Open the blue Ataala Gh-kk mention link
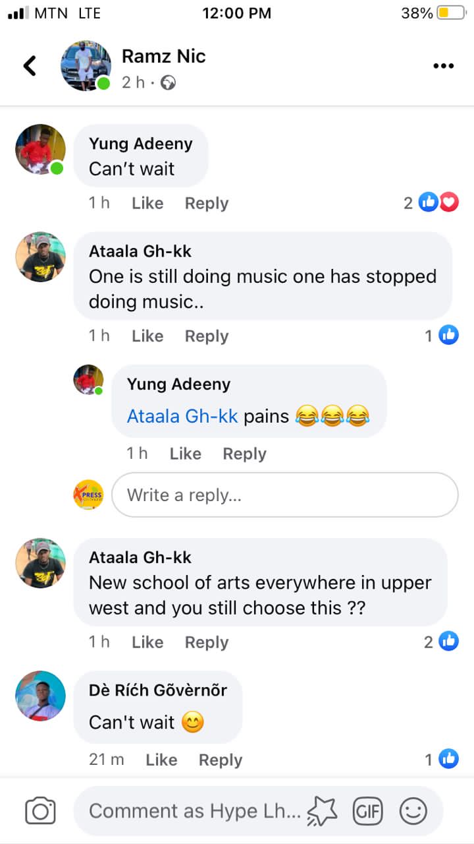The width and height of the screenshot is (474, 844). pos(182,417)
